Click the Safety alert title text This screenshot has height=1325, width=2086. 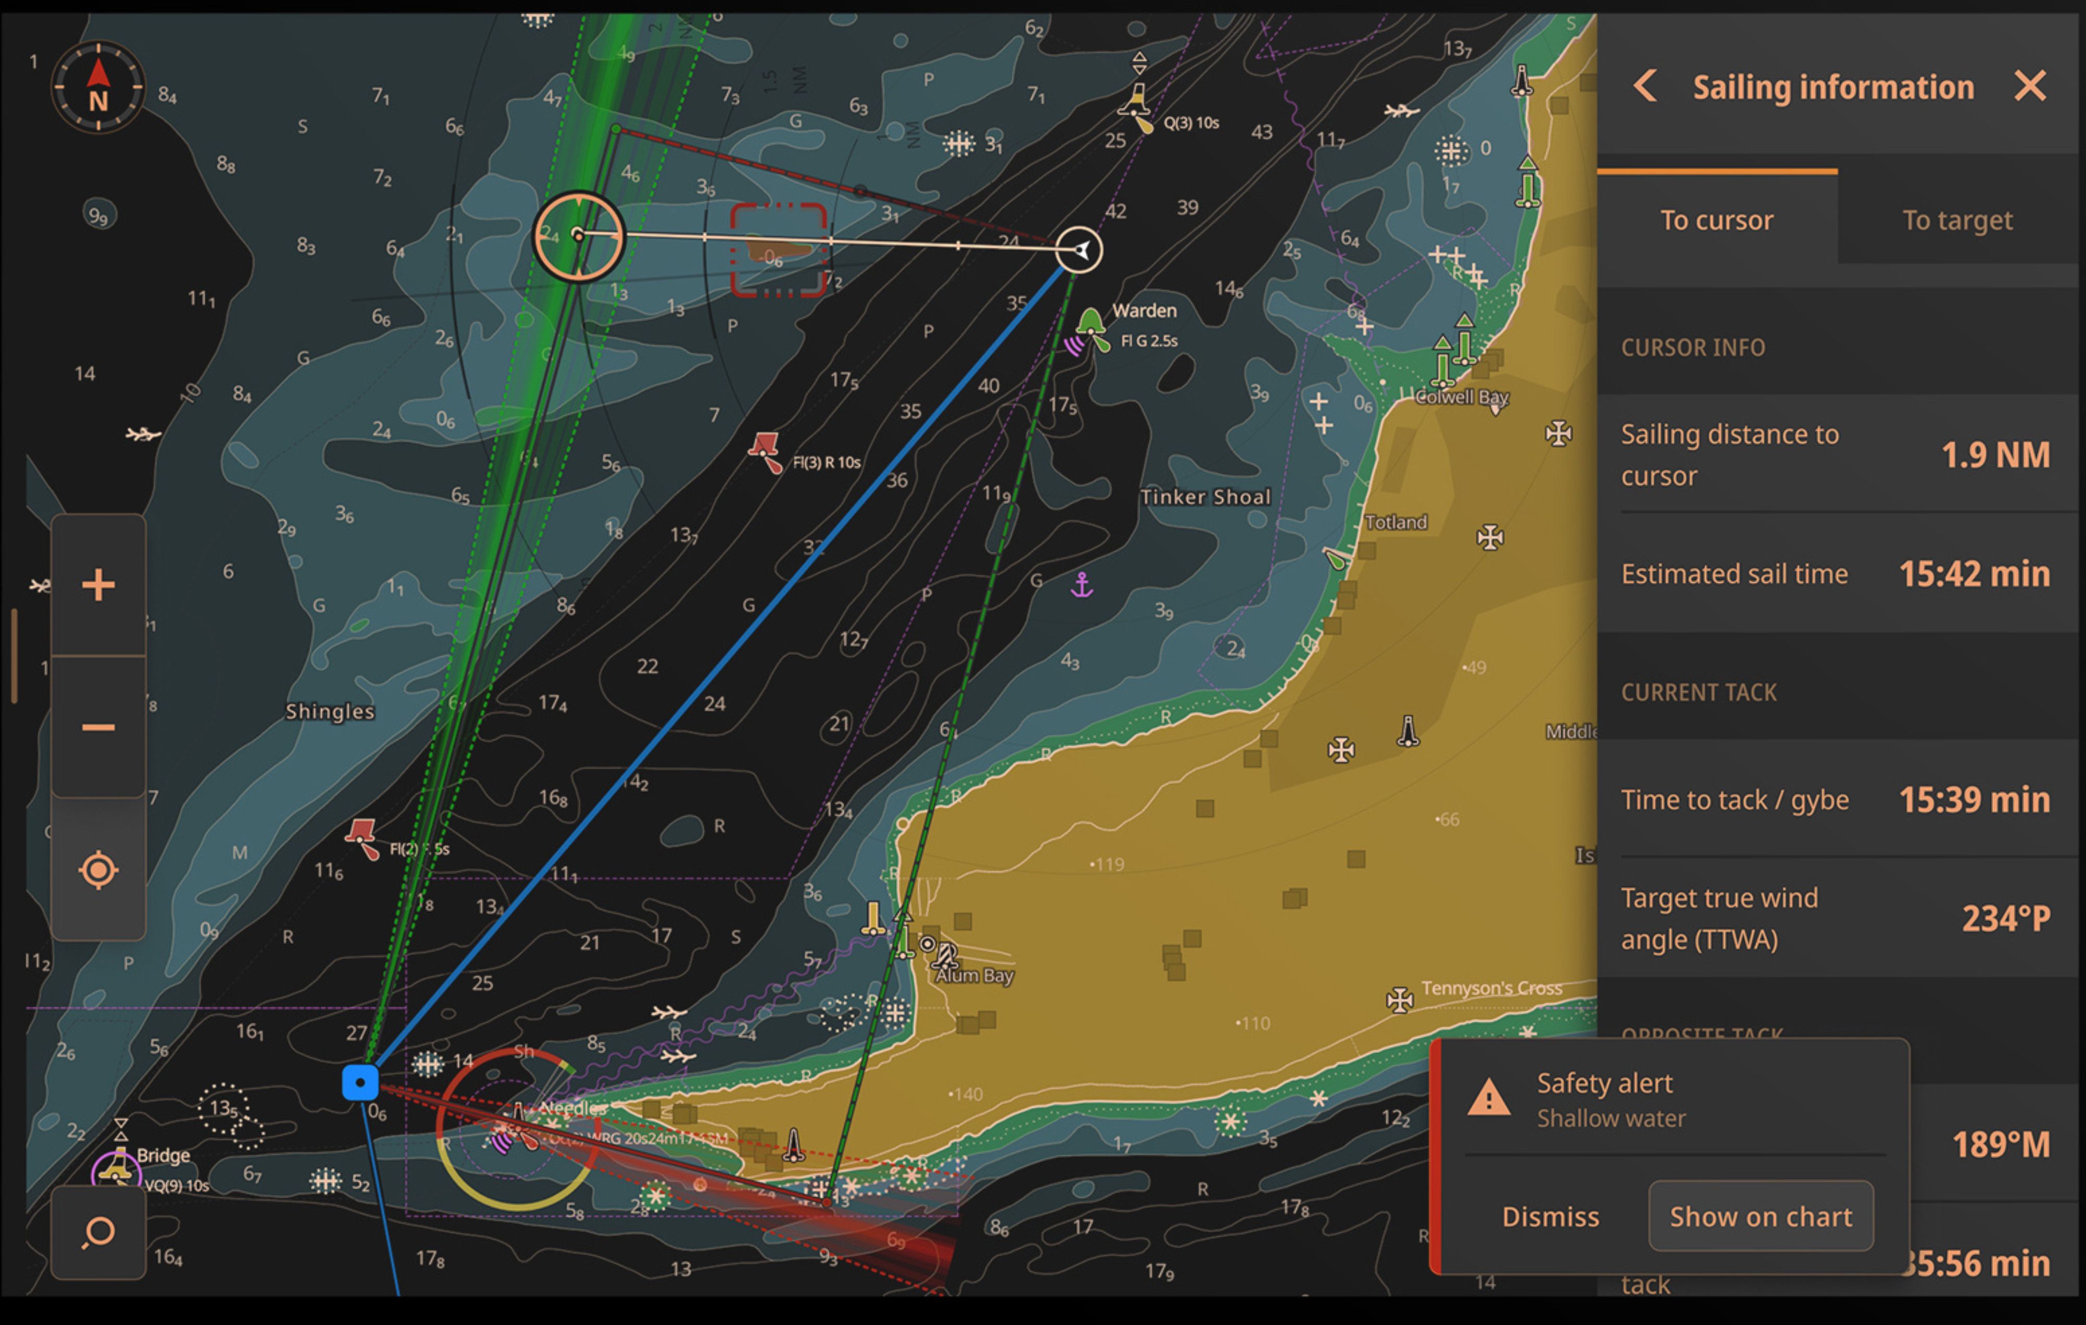point(1604,1083)
